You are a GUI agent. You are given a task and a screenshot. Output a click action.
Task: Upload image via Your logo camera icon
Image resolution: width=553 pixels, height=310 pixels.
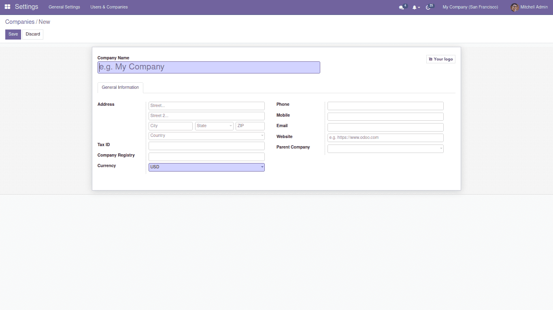[431, 59]
